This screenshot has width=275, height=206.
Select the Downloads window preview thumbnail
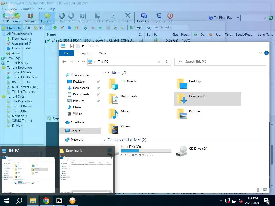tap(86, 175)
